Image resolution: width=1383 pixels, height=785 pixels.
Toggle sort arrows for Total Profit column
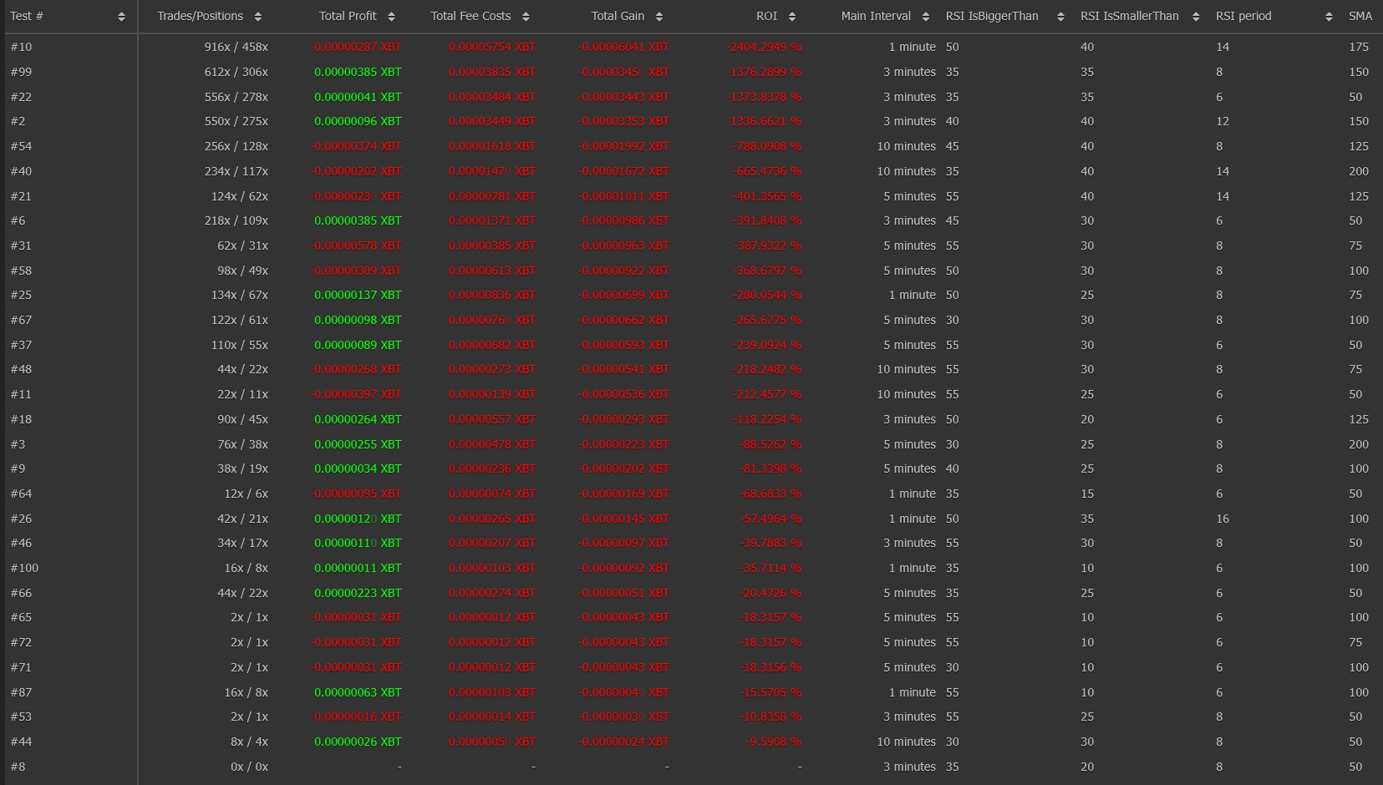click(x=391, y=17)
